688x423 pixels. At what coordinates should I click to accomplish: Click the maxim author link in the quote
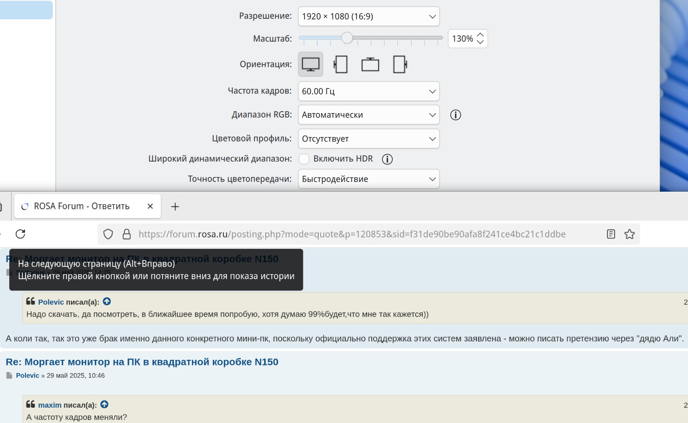[x=50, y=405]
